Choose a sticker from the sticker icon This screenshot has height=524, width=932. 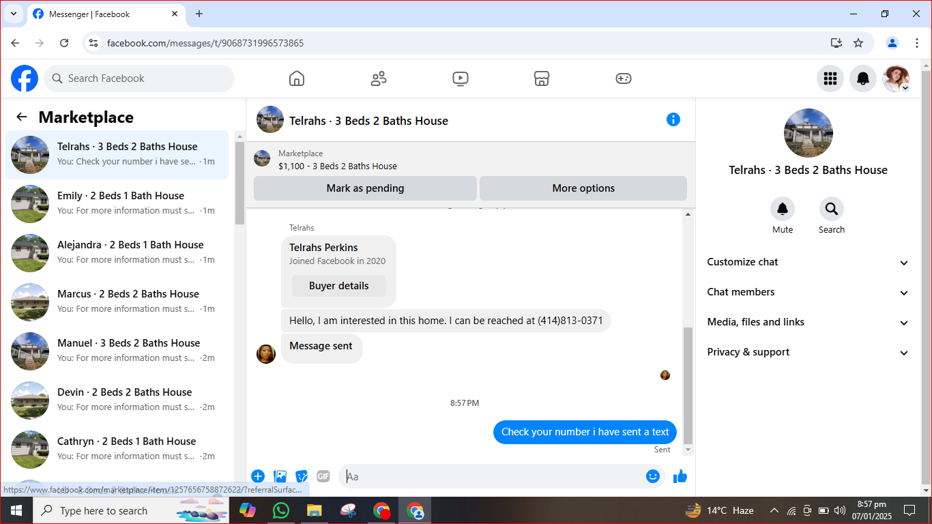pos(302,476)
